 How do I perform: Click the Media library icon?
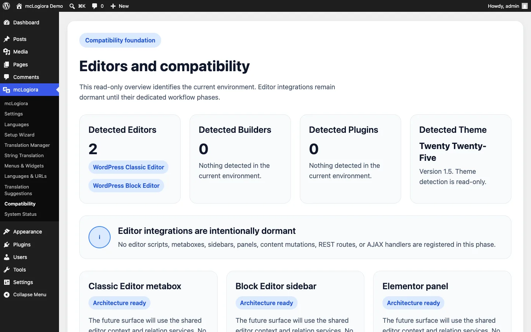point(7,52)
